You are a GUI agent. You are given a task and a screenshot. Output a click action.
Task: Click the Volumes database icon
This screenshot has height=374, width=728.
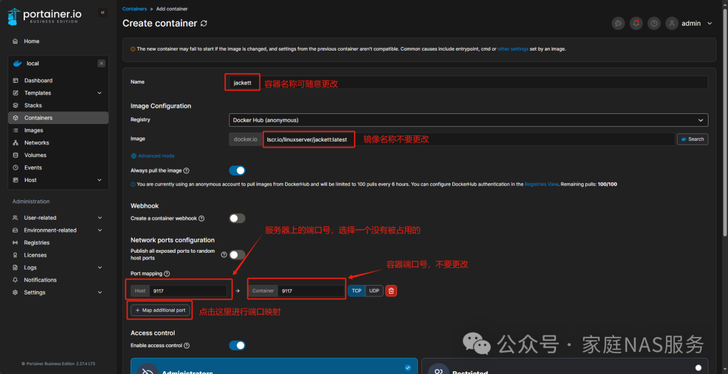click(x=16, y=156)
